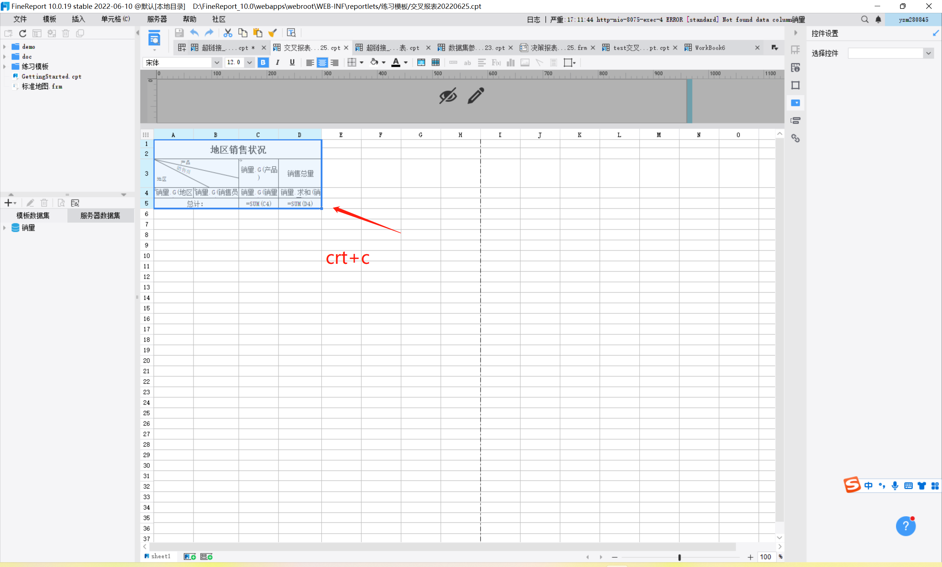Open the font color dropdown arrow
Screen dimensions: 942x567
pyautogui.click(x=406, y=63)
